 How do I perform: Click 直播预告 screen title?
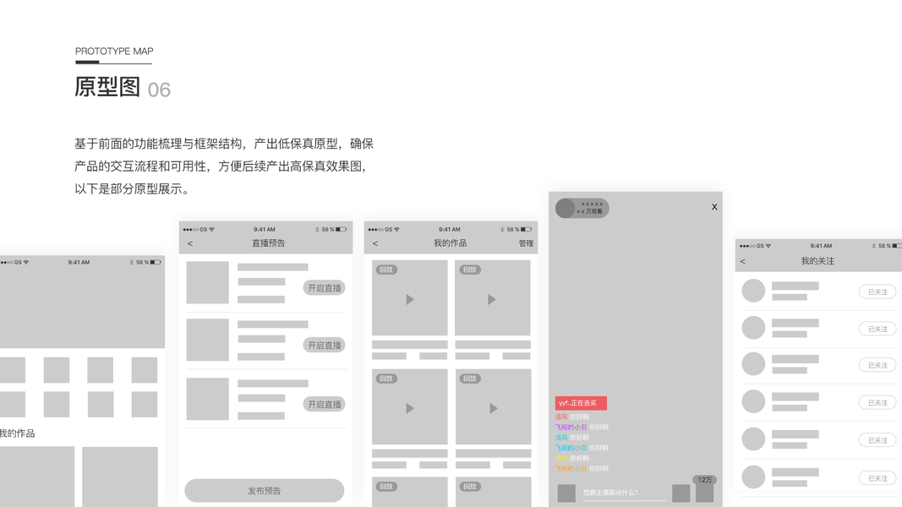click(268, 243)
